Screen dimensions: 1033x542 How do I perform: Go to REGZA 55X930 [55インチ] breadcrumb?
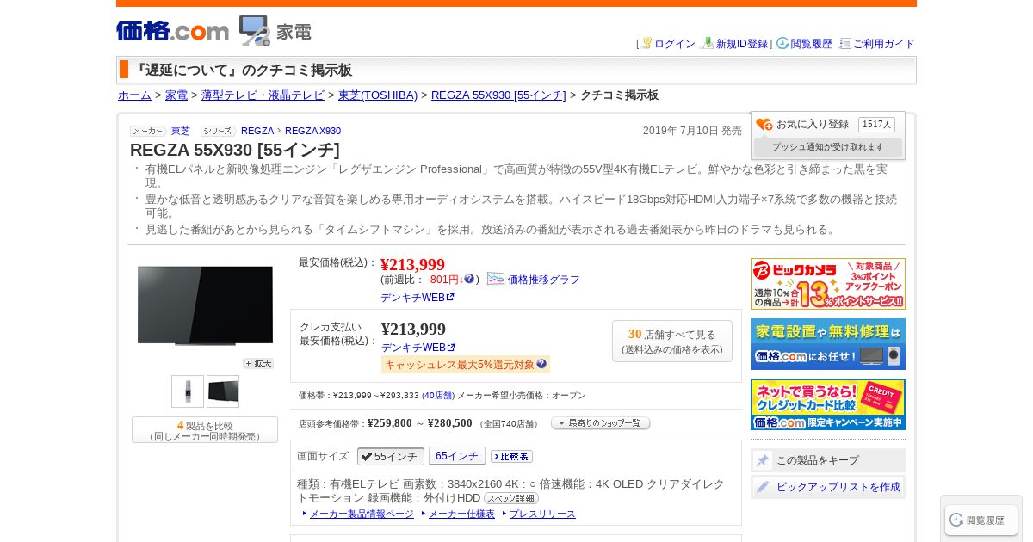[498, 95]
